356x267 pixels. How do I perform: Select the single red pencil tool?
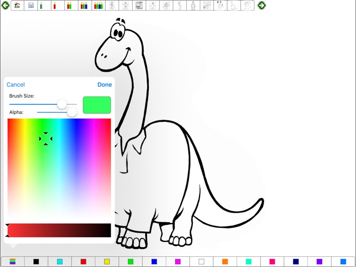pyautogui.click(x=55, y=5)
